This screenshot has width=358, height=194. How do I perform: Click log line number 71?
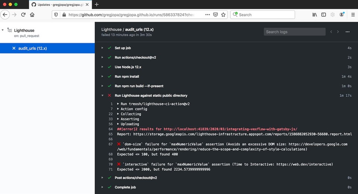(x=111, y=169)
